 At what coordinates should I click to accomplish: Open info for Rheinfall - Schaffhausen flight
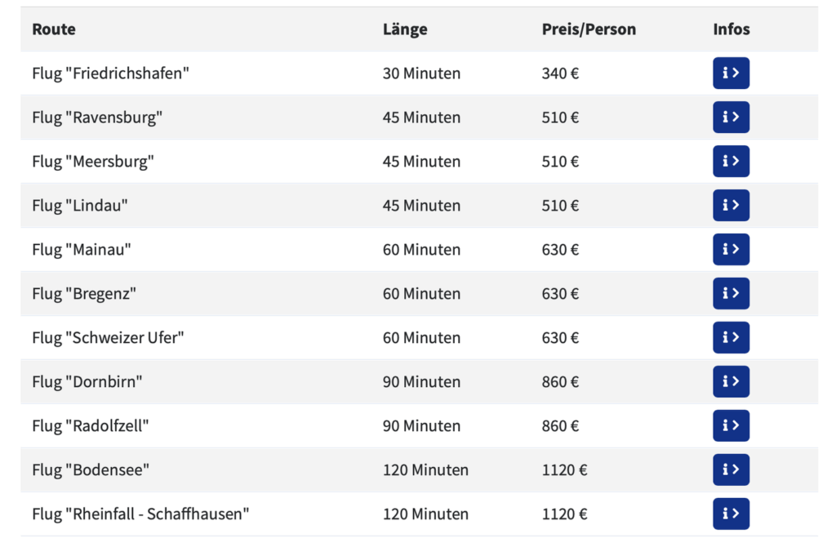tap(731, 514)
